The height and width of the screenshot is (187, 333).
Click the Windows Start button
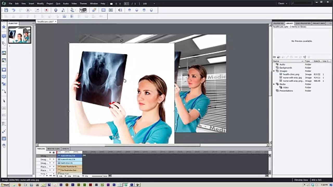pos(4,185)
